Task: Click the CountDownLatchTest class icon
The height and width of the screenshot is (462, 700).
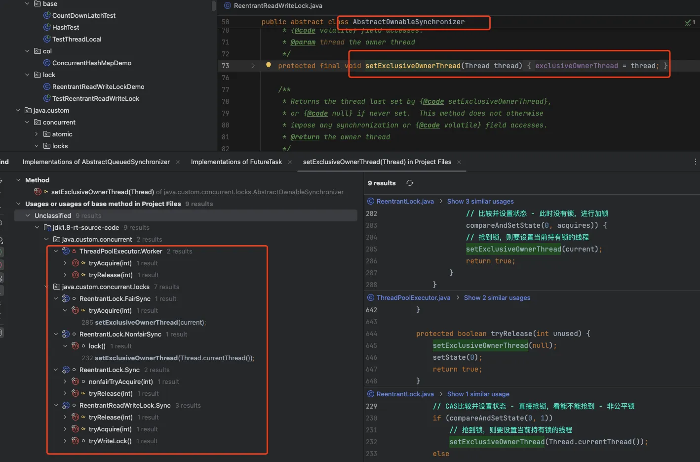Action: tap(47, 15)
